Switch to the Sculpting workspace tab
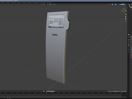Viewport: 132px width, 99px height. coord(2,3)
